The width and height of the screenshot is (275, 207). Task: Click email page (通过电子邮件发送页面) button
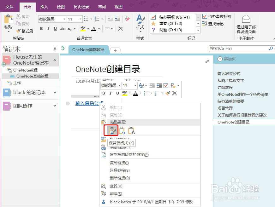coord(246,24)
